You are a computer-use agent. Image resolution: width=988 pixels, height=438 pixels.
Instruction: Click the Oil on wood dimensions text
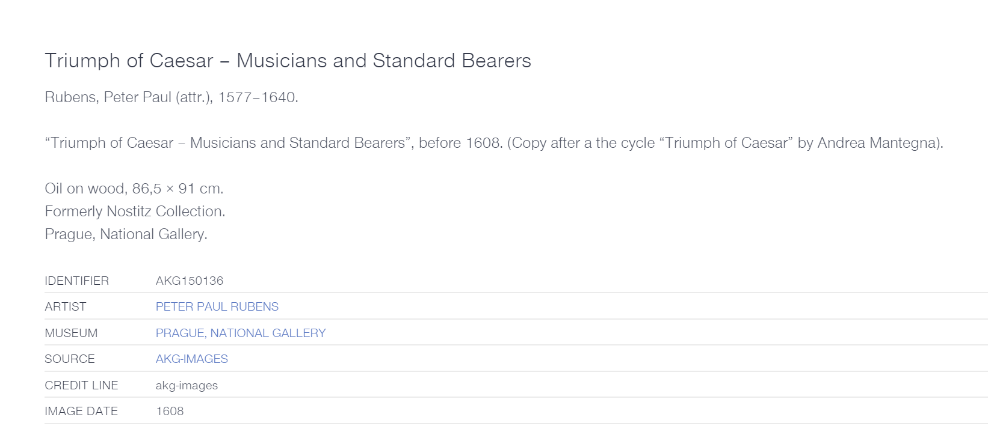[134, 189]
